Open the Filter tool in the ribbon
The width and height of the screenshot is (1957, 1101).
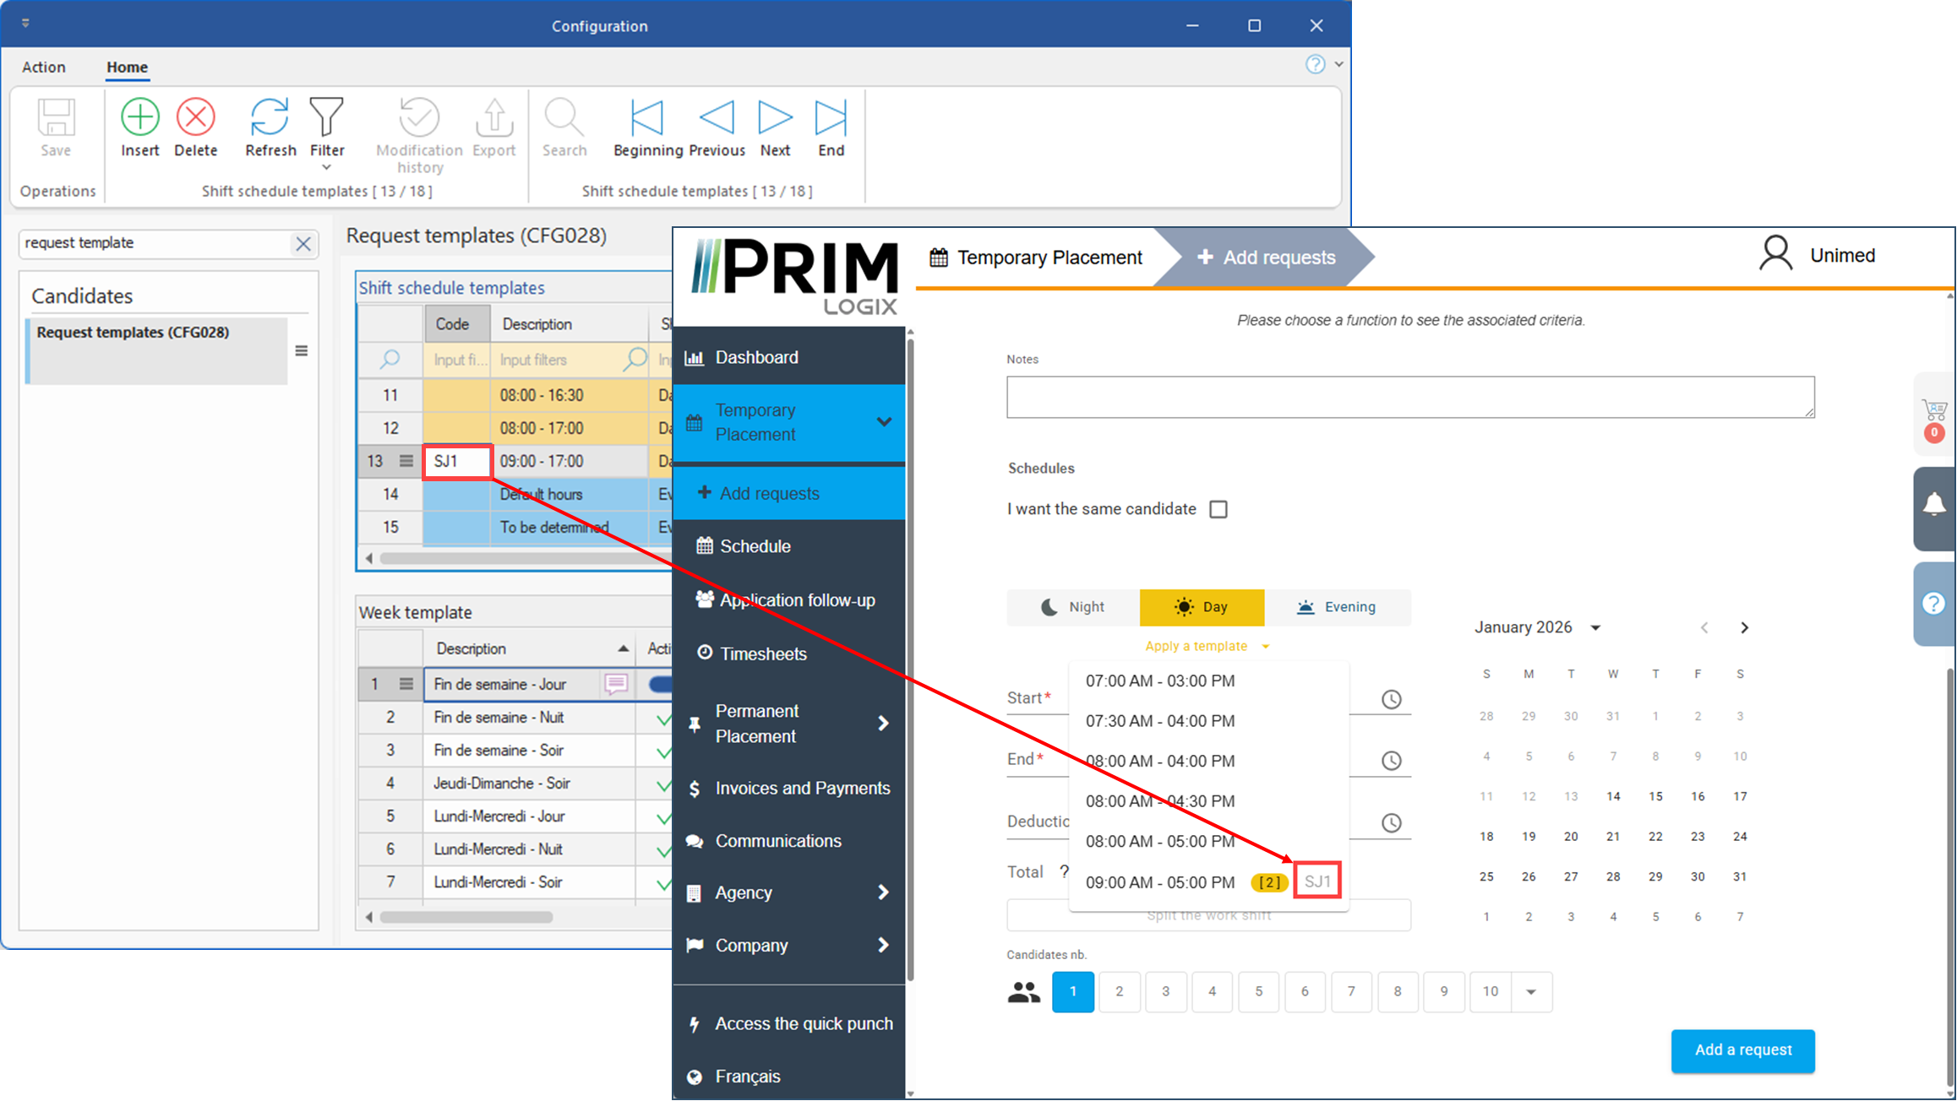coord(326,117)
